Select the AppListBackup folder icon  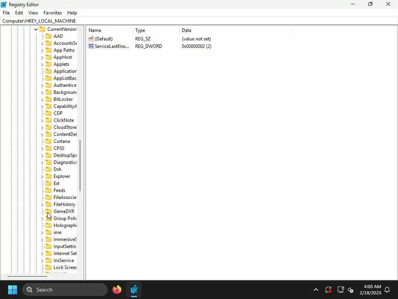click(49, 78)
